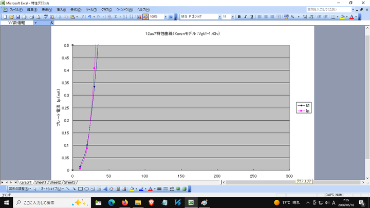Open the font name dropdown

[x=220, y=17]
